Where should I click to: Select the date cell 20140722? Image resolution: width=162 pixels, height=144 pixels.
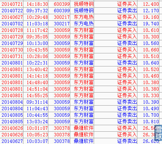pos(12,11)
